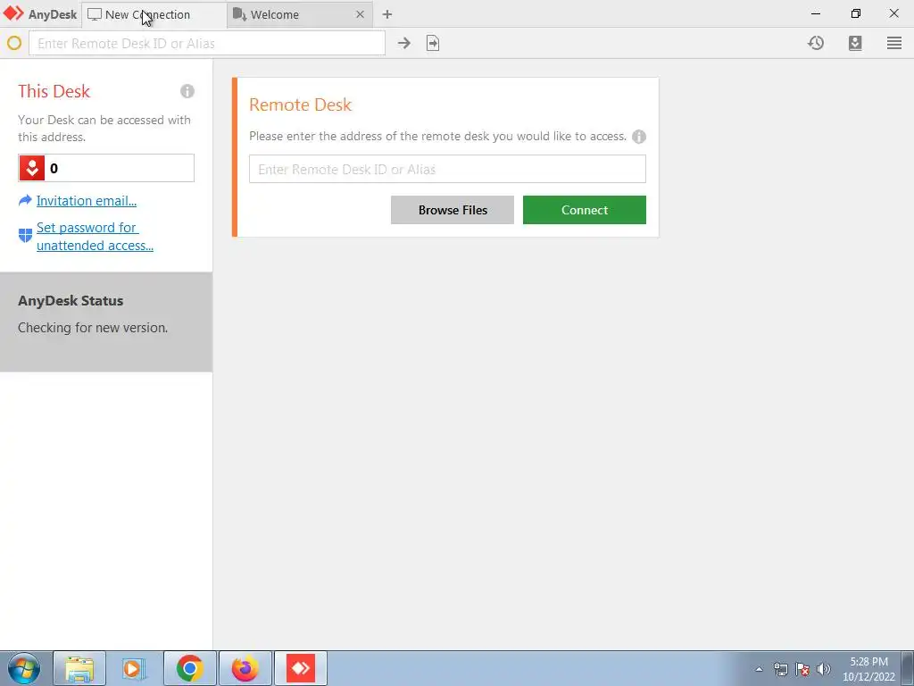
Task: Add a new tab with plus button
Action: (387, 14)
